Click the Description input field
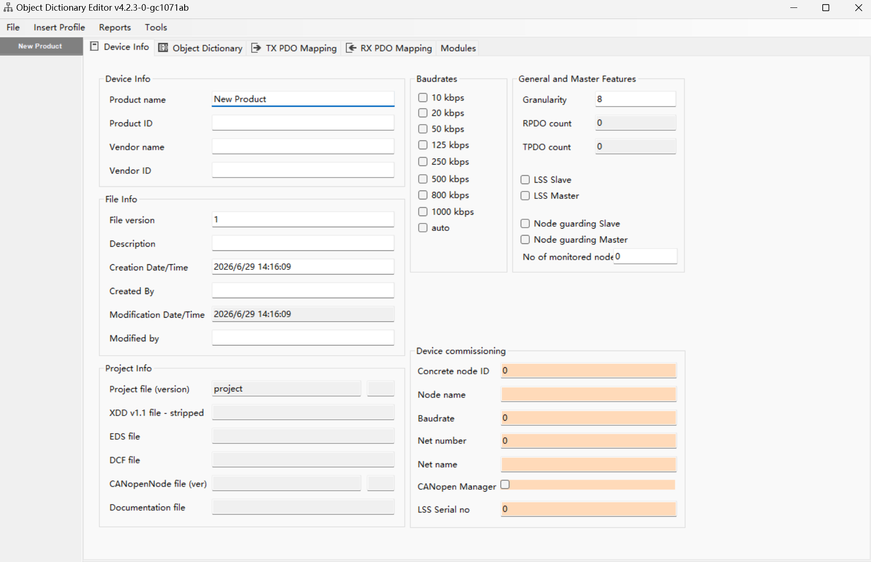 click(x=303, y=243)
